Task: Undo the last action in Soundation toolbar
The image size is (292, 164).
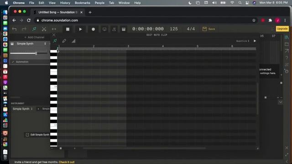Action: coord(14,29)
